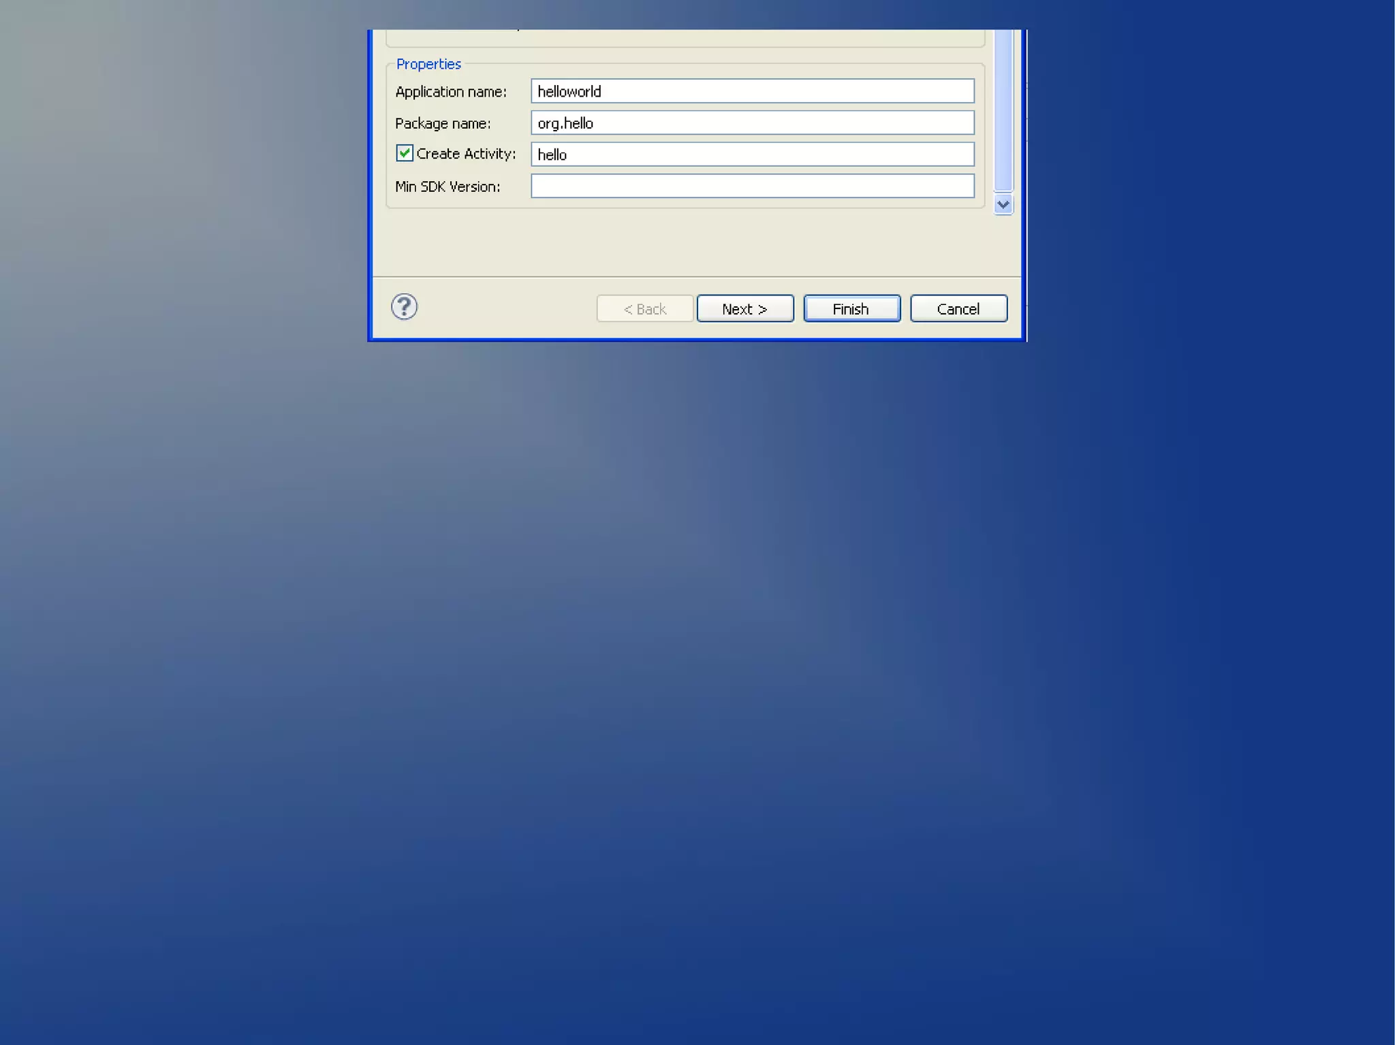Click the < Back button
1395x1045 pixels.
pos(644,308)
